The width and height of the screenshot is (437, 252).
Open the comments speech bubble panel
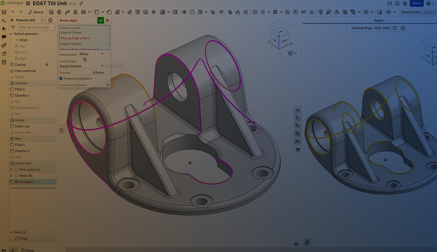coord(4,37)
